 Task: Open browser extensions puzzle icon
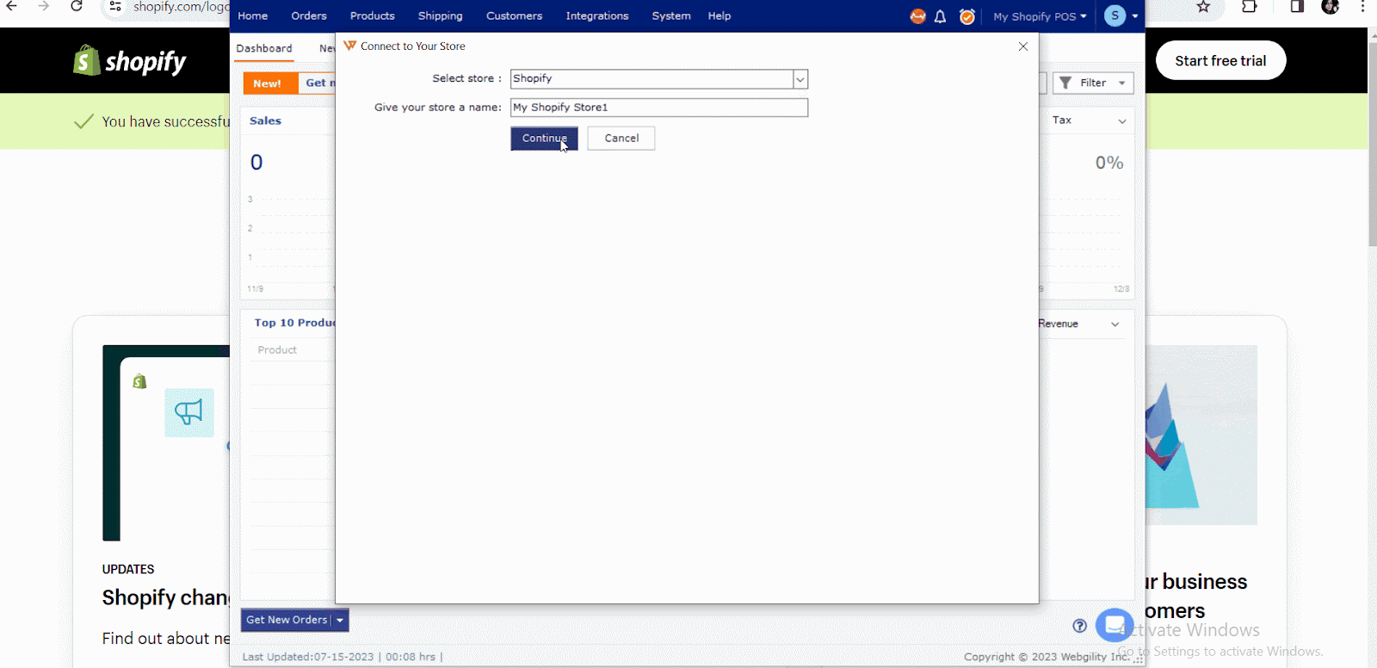click(1250, 7)
